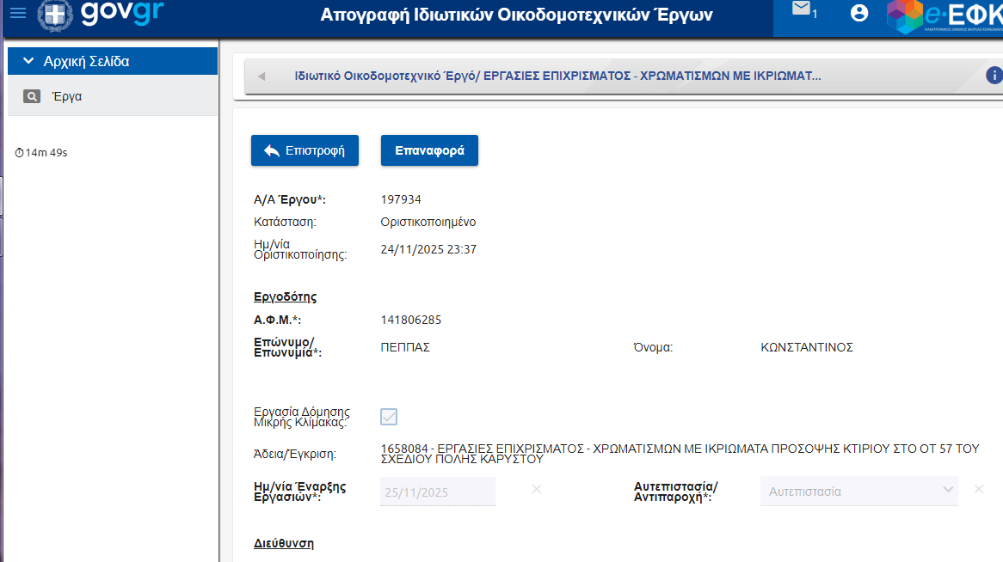Collapse the Αρχική Σελίδα sidebar section
The width and height of the screenshot is (1003, 562).
(28, 61)
